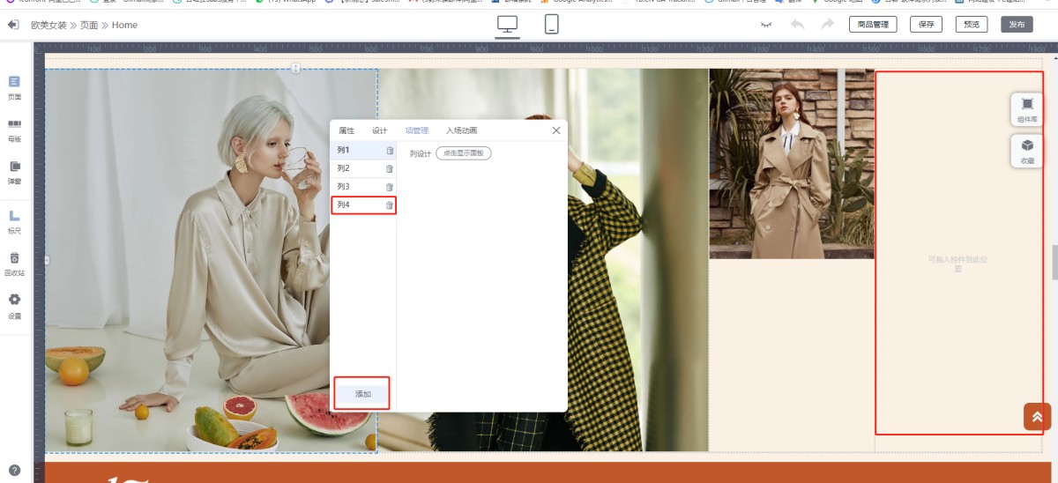Image resolution: width=1058 pixels, height=483 pixels.
Task: Click the 发布 publish button
Action: click(x=1017, y=25)
